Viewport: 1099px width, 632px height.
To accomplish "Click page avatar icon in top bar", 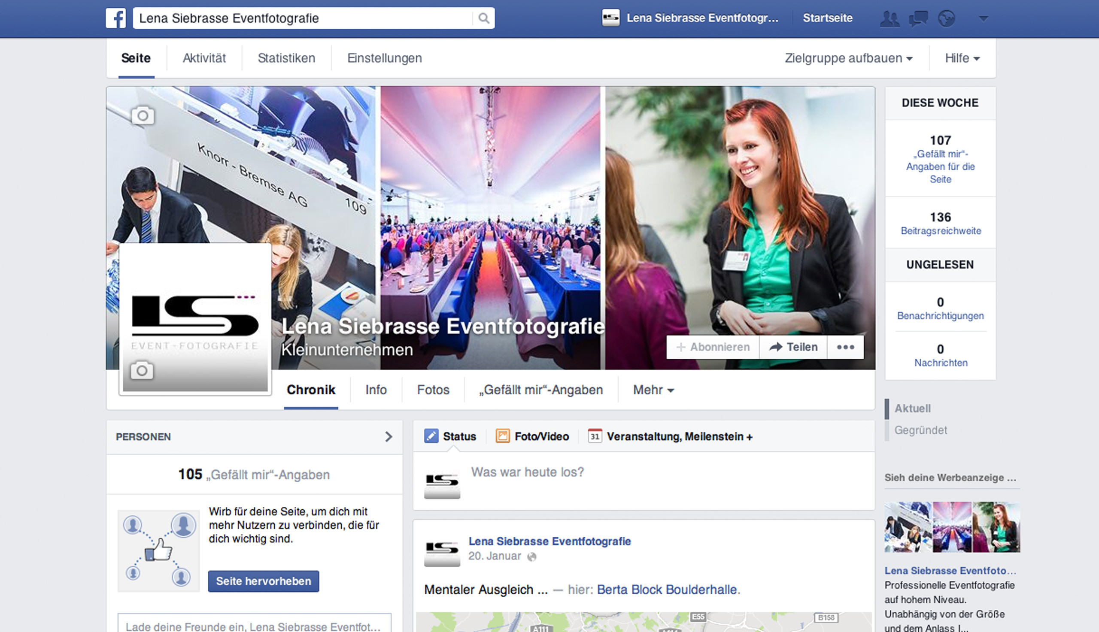I will tap(610, 18).
